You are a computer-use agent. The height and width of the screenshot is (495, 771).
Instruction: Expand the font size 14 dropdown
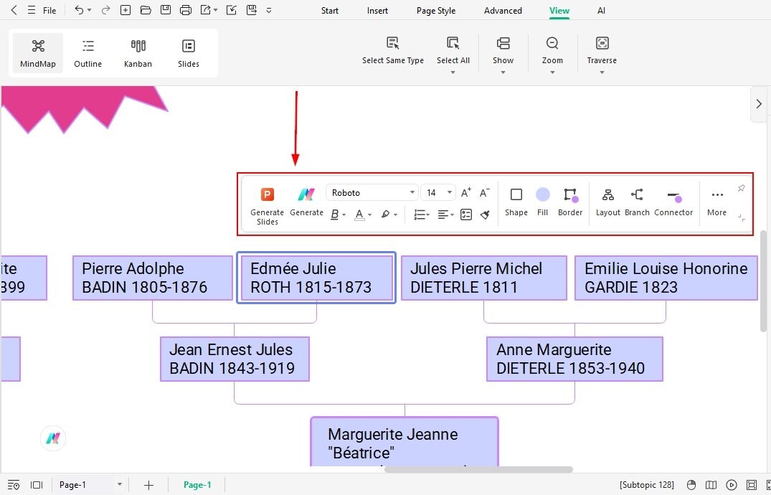[x=437, y=192]
